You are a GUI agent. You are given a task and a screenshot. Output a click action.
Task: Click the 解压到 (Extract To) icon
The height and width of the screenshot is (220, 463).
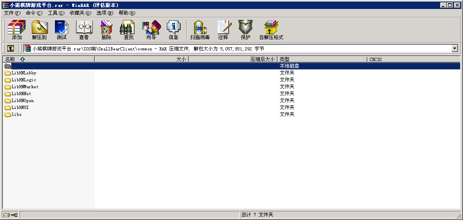(39, 30)
